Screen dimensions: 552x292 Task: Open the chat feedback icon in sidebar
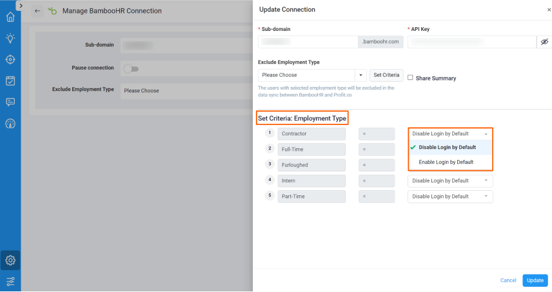10,102
